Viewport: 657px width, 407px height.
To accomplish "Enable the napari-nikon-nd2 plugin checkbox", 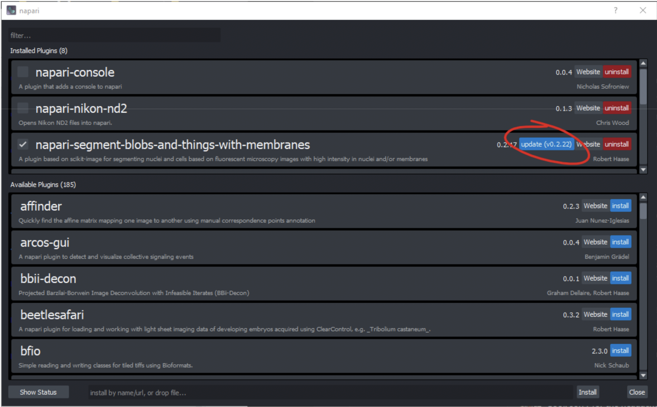I will pos(23,108).
